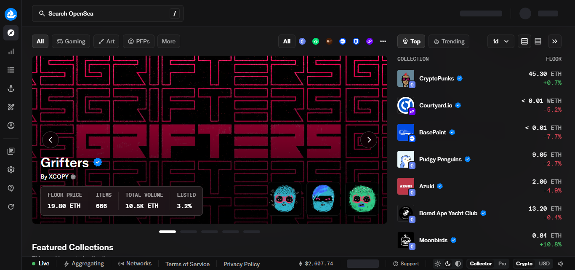Open the green Grifter NFT thumbnail

click(x=362, y=199)
